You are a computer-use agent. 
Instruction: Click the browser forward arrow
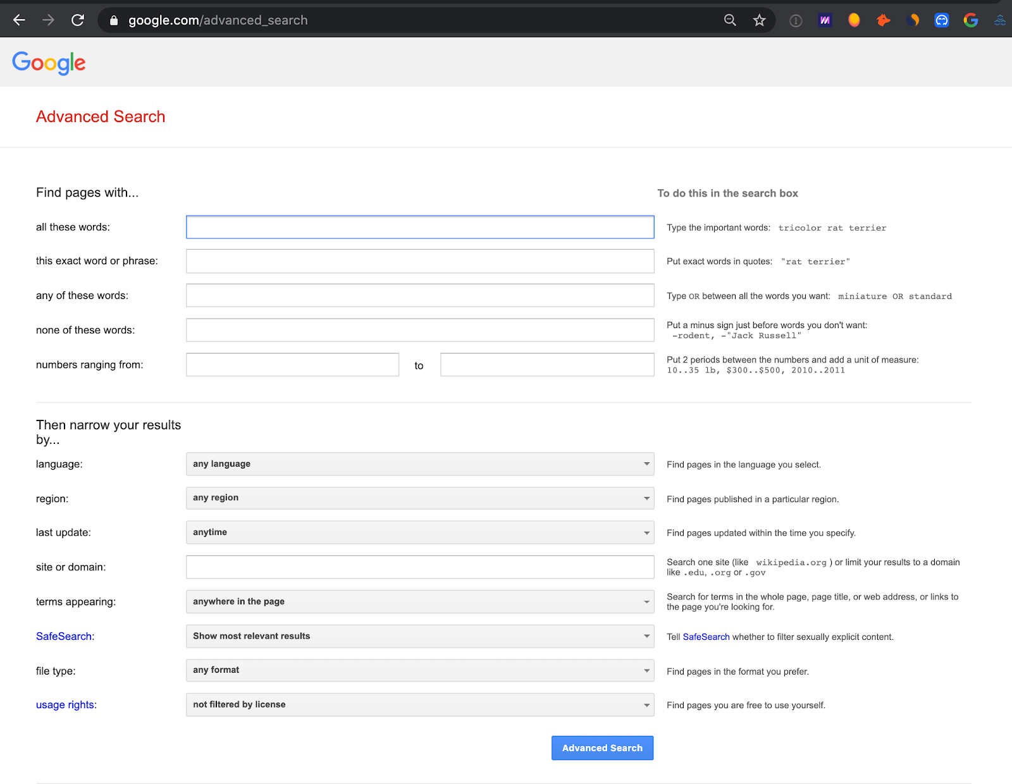[x=48, y=20]
